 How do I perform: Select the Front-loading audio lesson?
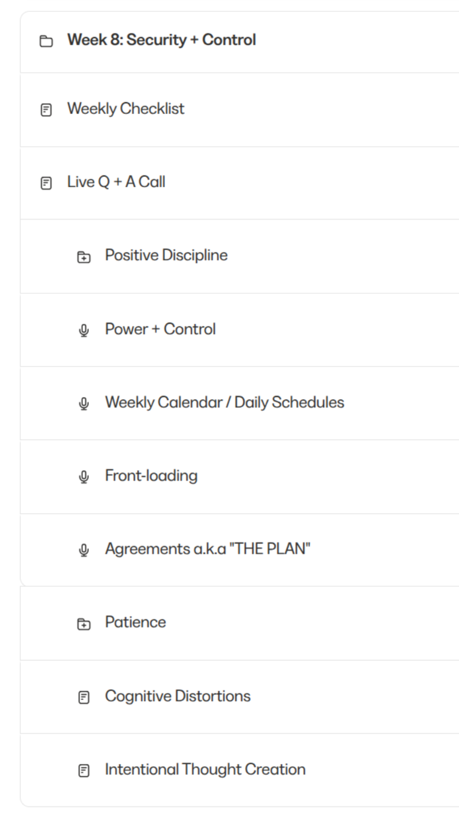pyautogui.click(x=151, y=475)
